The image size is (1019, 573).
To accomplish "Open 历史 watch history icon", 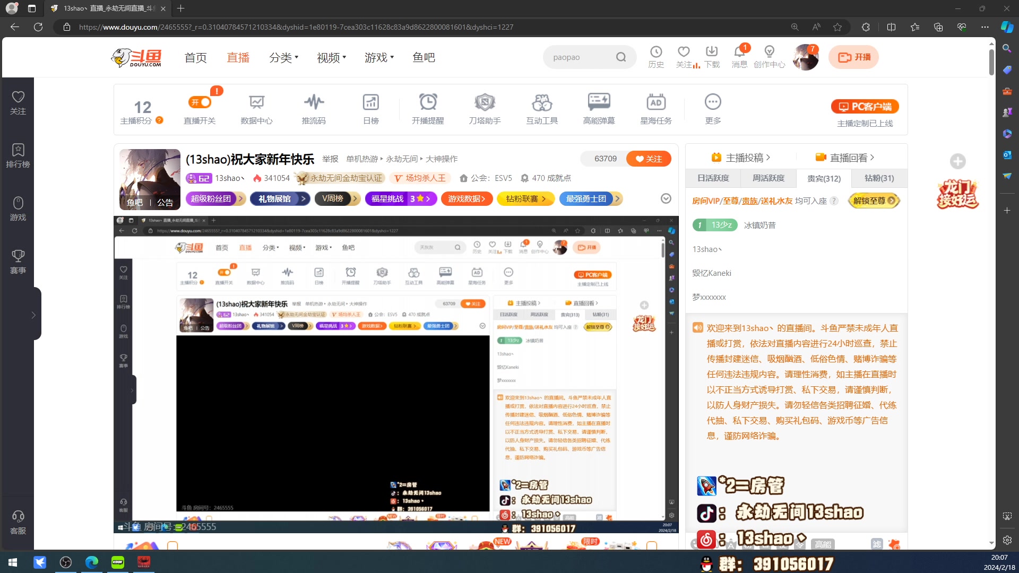I will [656, 57].
